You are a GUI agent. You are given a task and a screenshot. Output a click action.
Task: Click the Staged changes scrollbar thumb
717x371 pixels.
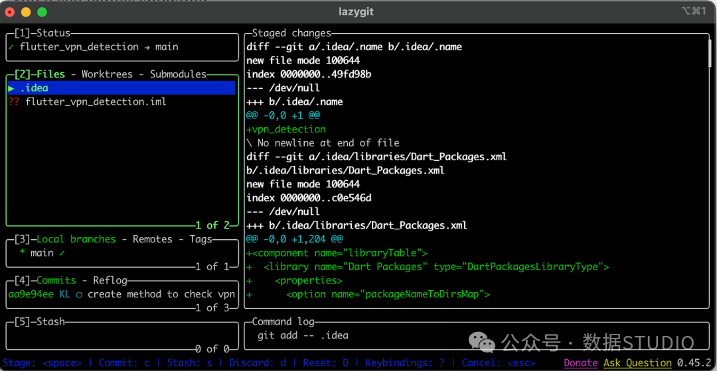pos(710,53)
